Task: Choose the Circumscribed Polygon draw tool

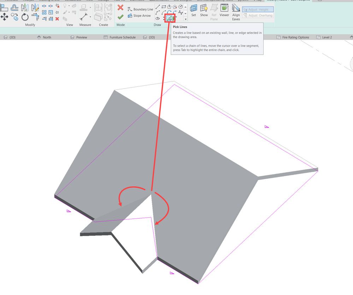Action: pos(175,7)
